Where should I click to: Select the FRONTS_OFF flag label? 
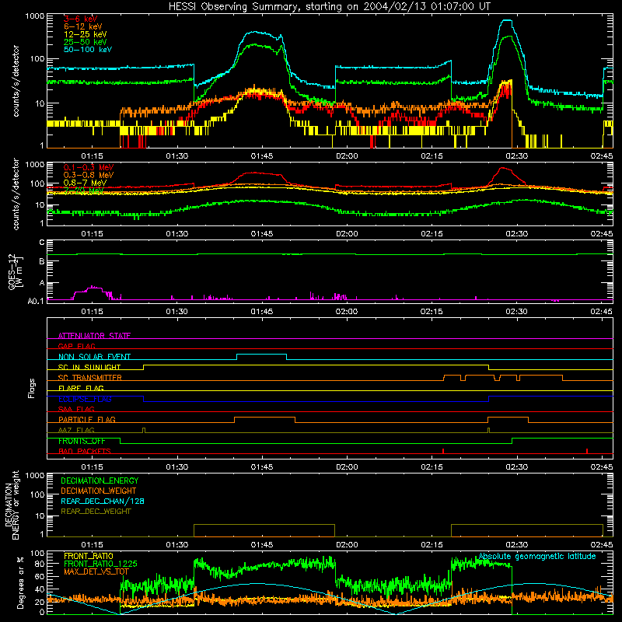click(82, 441)
